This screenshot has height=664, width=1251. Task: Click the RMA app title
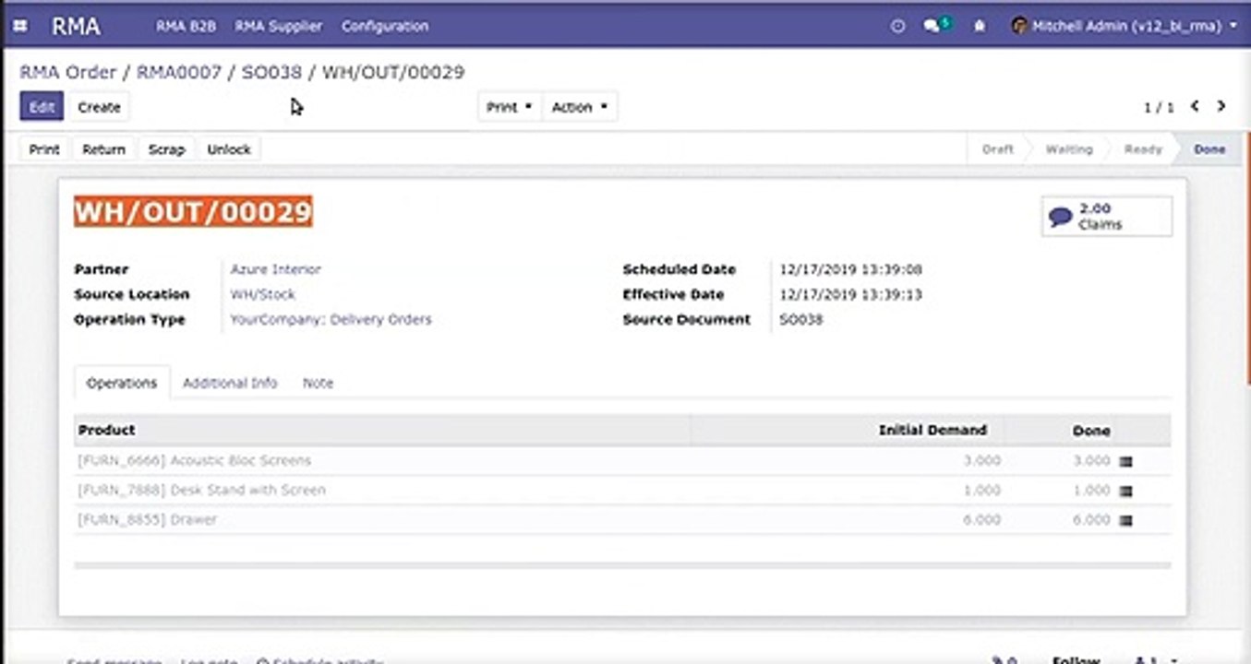[76, 27]
